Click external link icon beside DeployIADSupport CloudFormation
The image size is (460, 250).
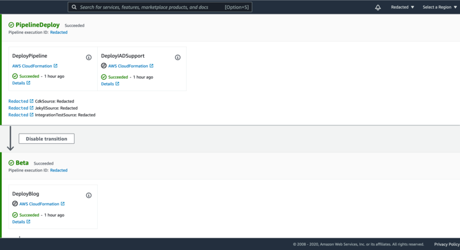pyautogui.click(x=151, y=66)
